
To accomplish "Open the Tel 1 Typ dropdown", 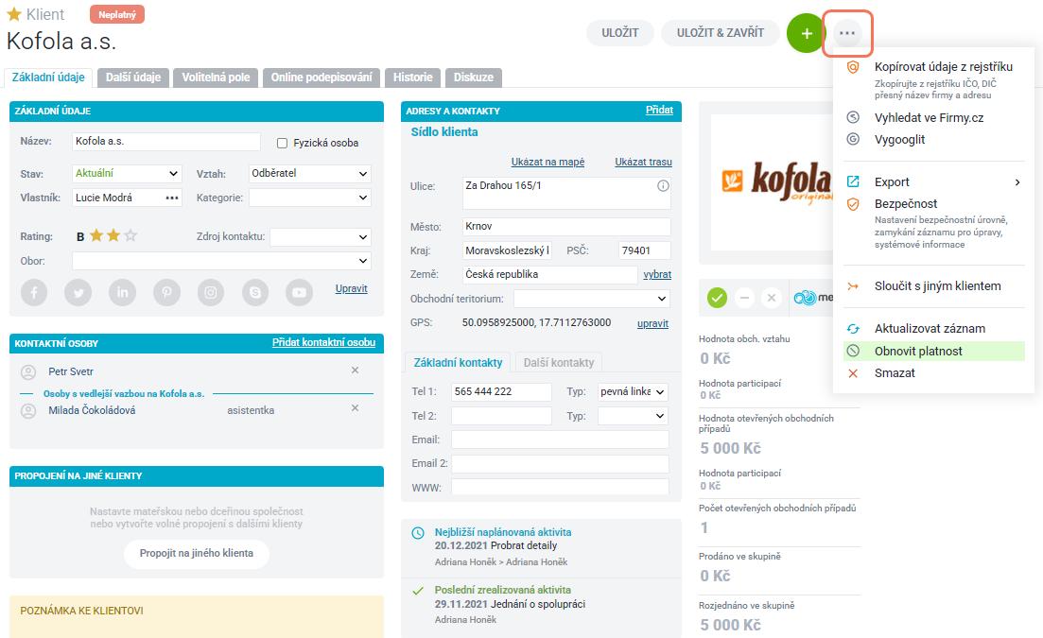I will 633,392.
